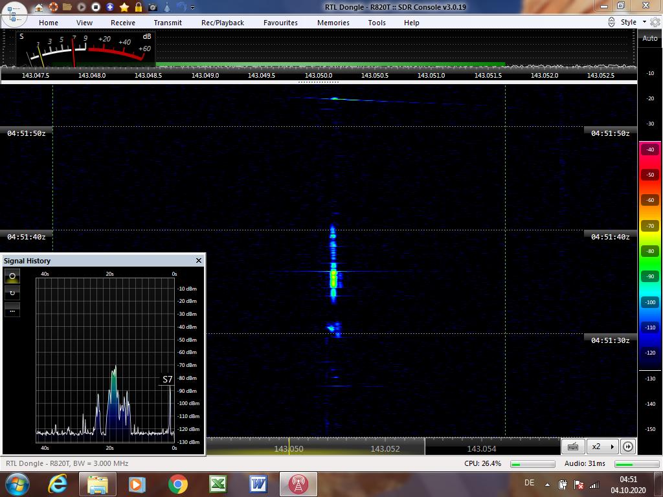Open the x2 zoom dropdown

point(603,447)
